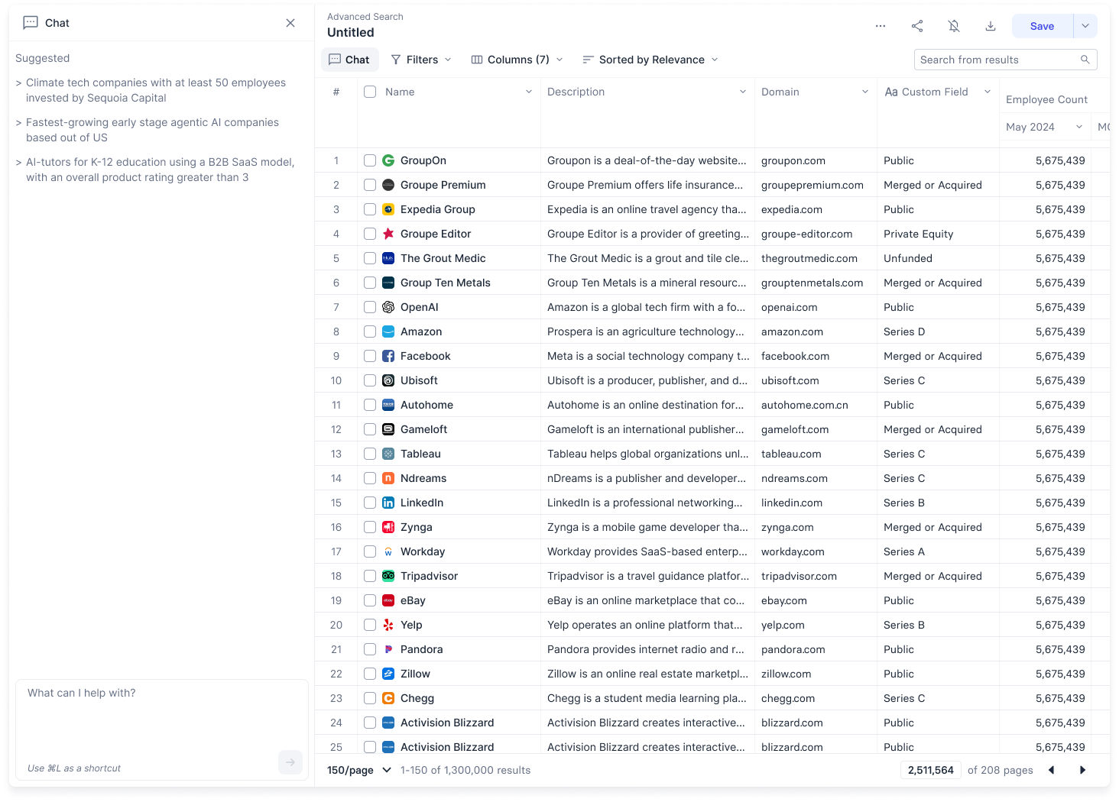Select suggestion about climate tech companies
The height and width of the screenshot is (802, 1119).
[x=156, y=90]
